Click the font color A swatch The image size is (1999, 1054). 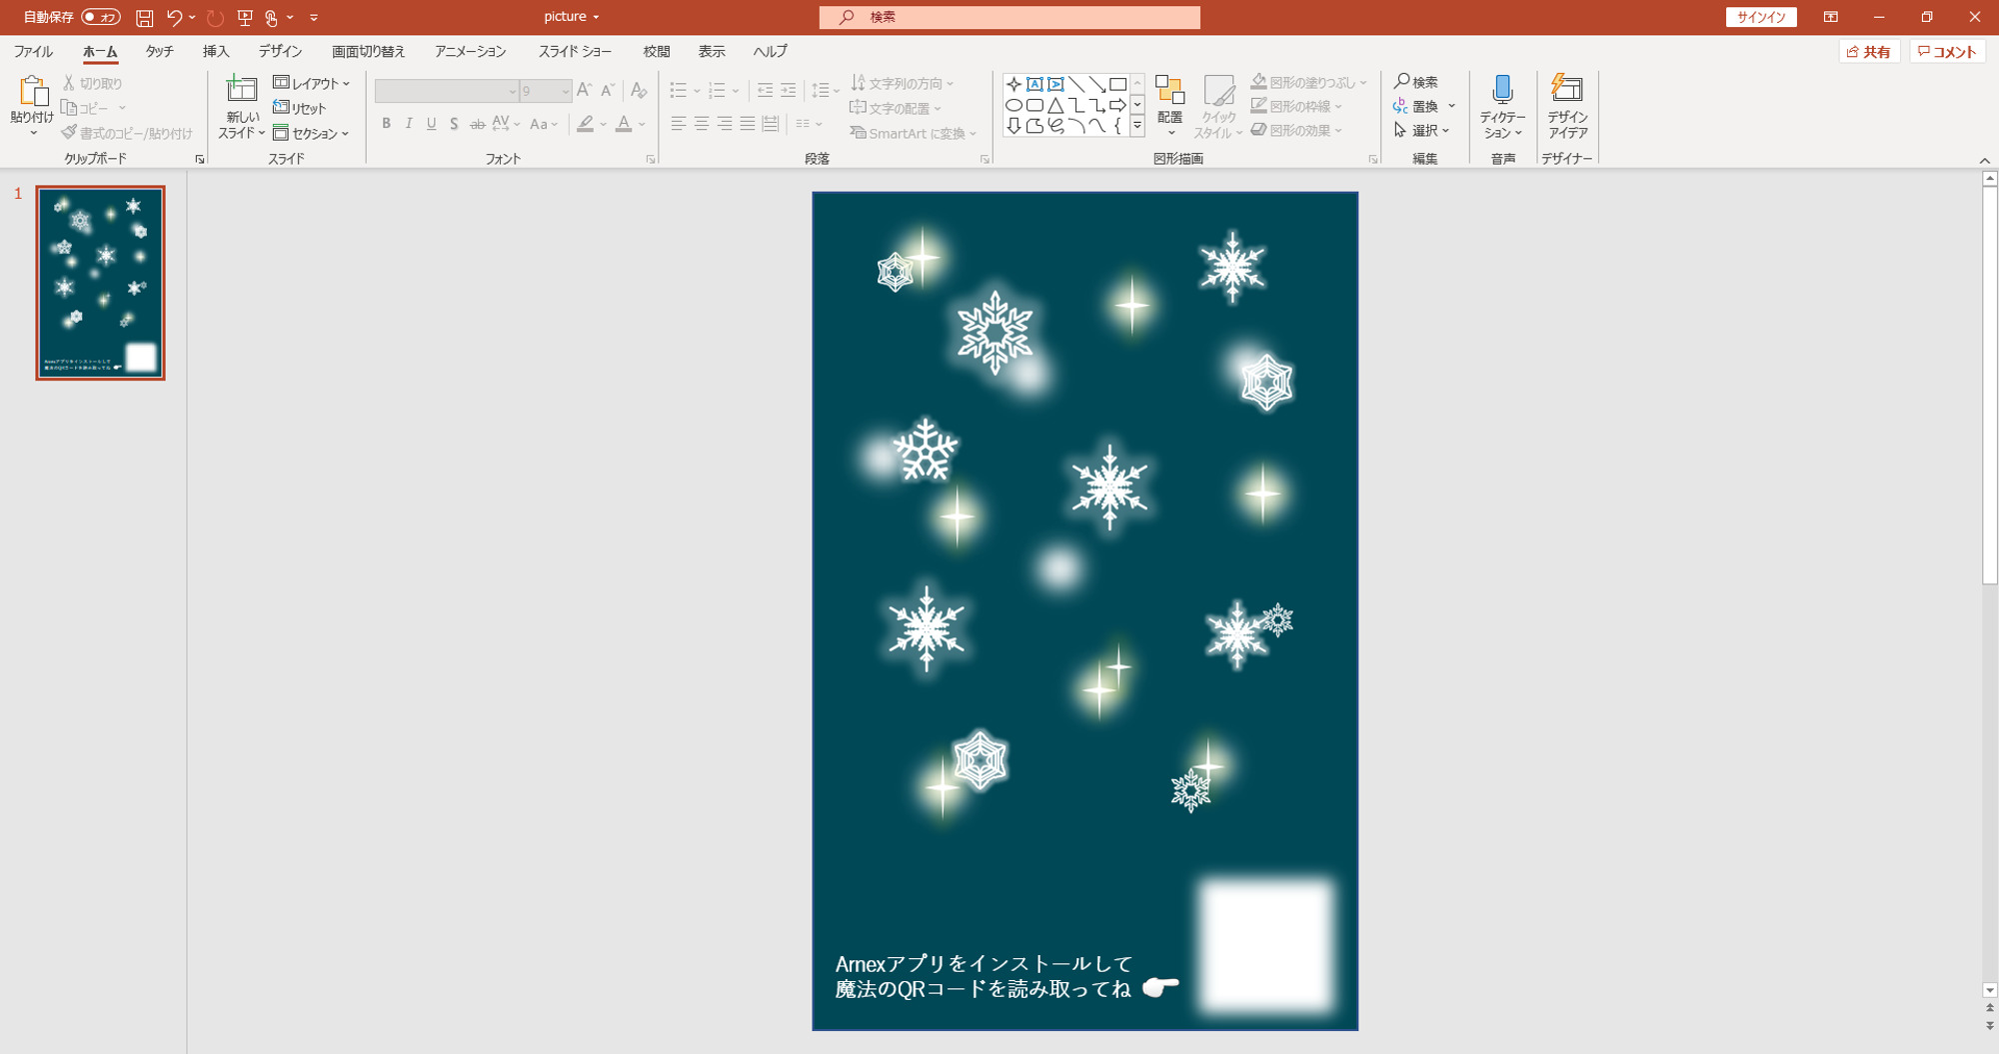click(624, 124)
